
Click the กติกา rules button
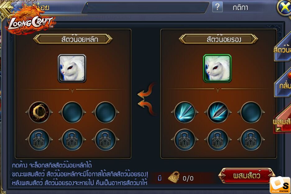pos(240,7)
